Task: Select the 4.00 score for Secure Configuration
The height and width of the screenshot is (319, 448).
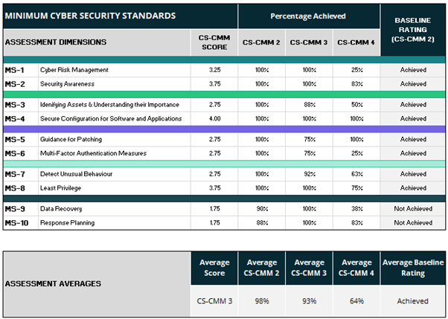Action: click(214, 119)
